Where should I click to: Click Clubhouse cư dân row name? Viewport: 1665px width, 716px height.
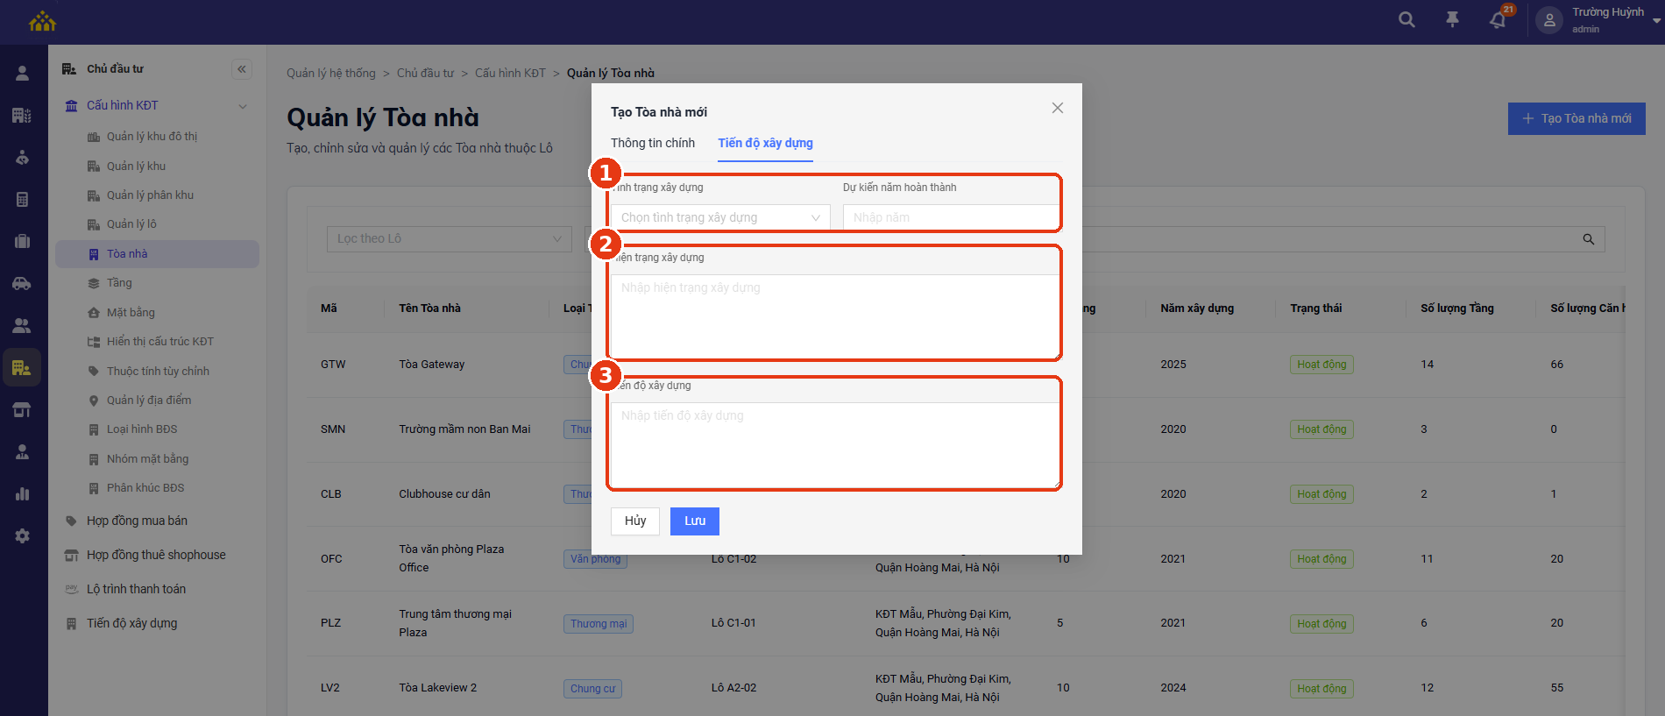444,494
